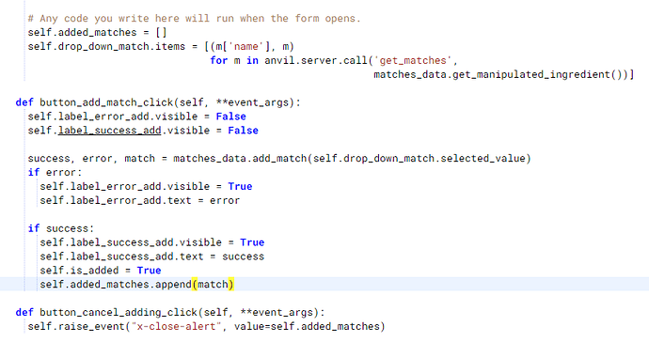Click the 'if error:' line
649x342 pixels.
click(55, 173)
